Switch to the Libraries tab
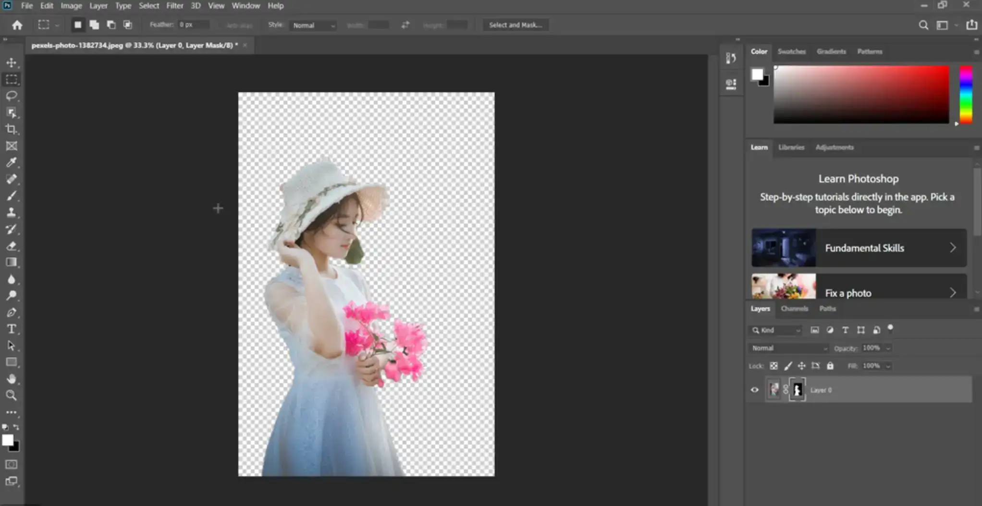The image size is (982, 506). click(x=791, y=147)
